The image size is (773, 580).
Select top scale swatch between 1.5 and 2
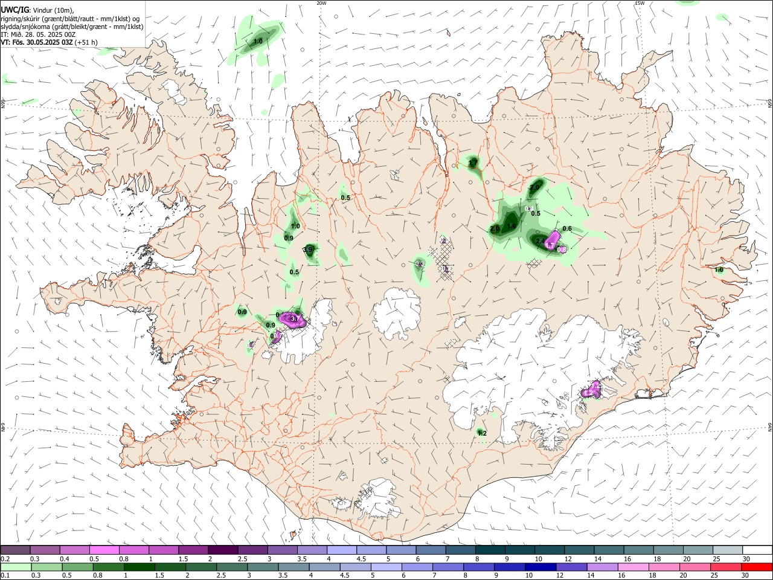[193, 550]
